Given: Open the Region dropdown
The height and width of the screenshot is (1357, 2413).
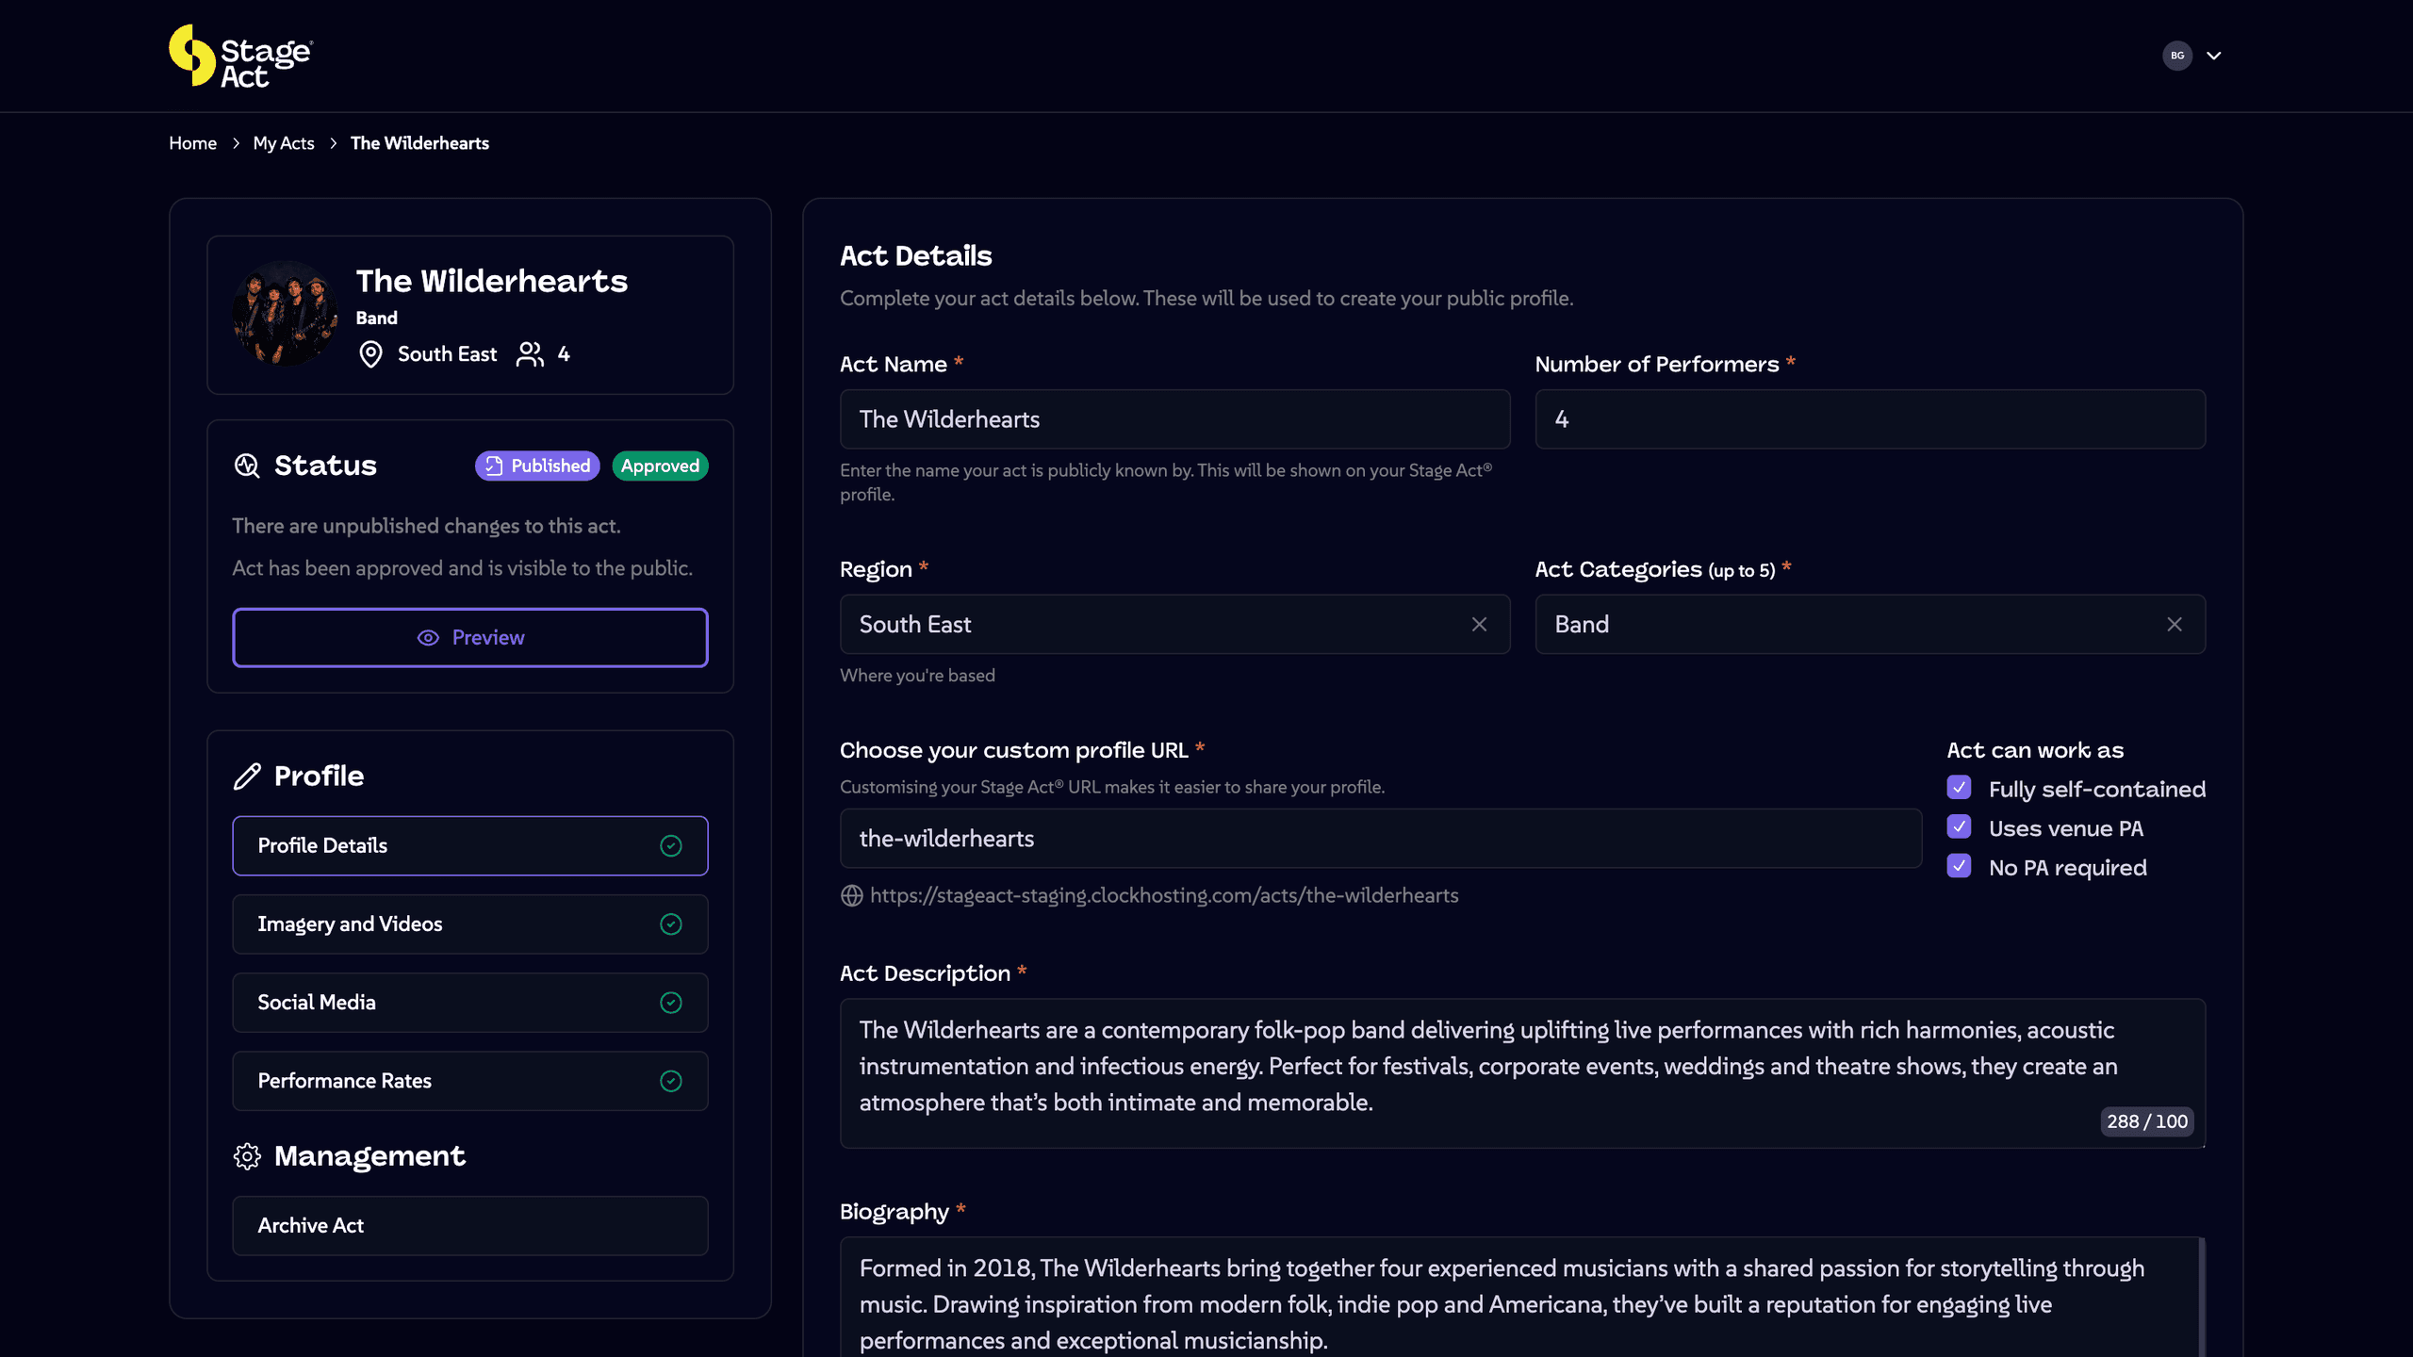Looking at the screenshot, I should [1174, 624].
